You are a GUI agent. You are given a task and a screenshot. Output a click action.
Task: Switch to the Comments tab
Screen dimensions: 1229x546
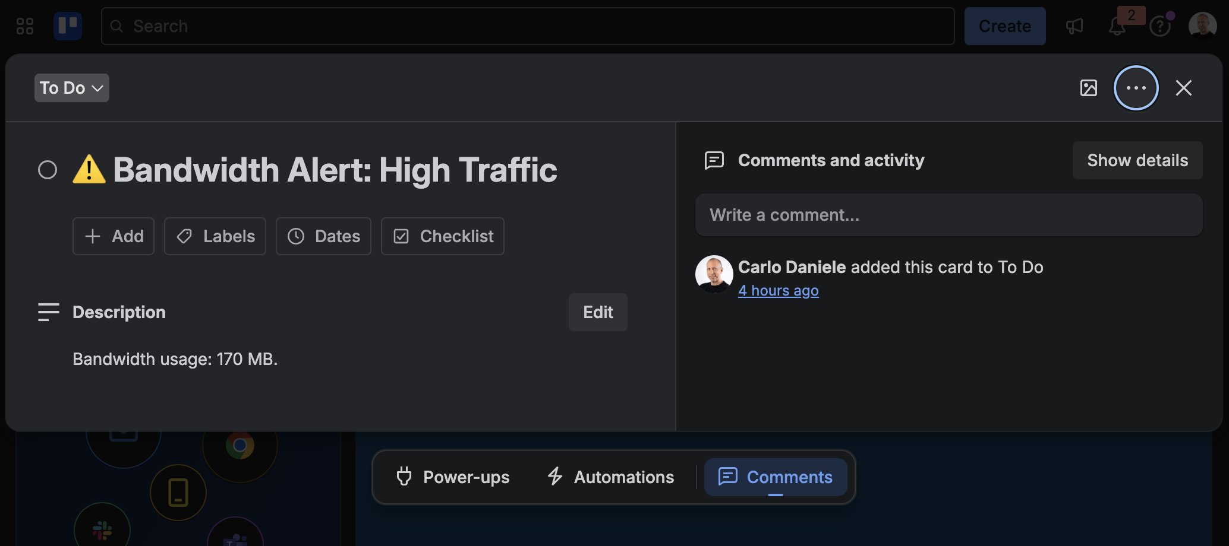click(776, 477)
